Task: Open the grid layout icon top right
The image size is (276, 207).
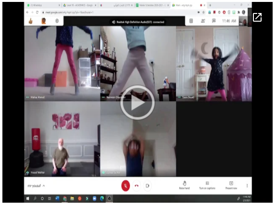Action: [191, 21]
